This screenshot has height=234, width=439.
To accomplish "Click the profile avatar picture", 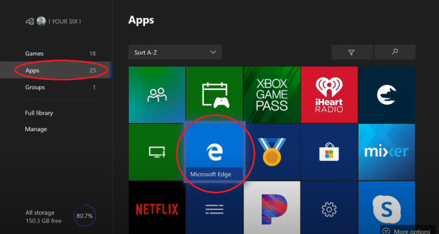I will pos(41,21).
